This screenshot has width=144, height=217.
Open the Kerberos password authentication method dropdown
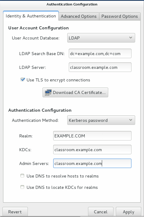[101, 120]
